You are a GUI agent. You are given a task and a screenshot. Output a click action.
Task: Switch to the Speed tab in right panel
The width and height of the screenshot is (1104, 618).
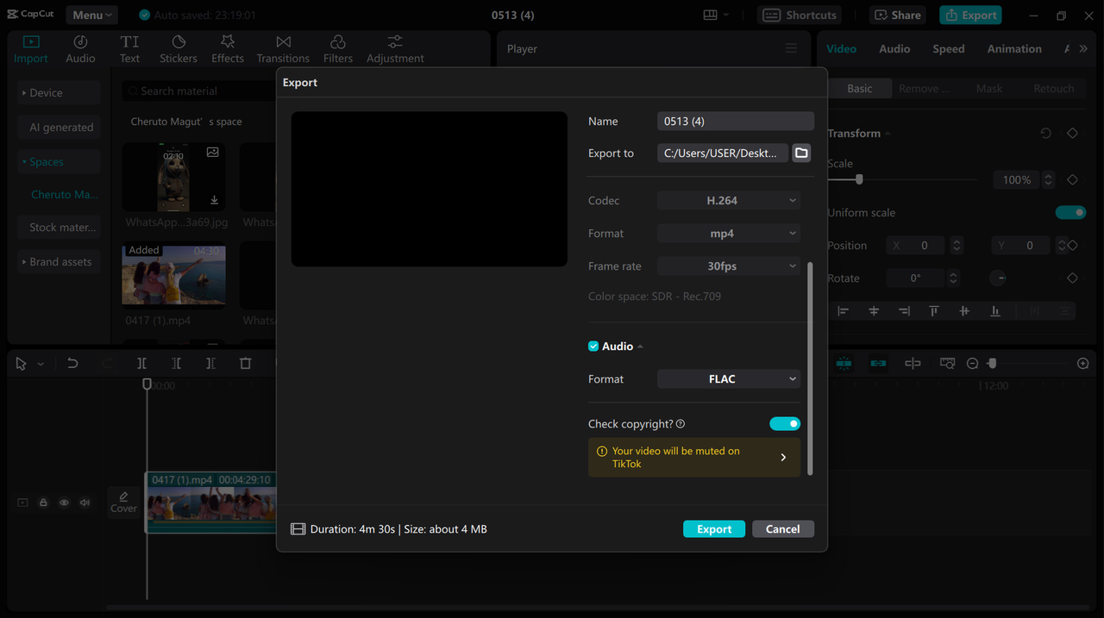[949, 49]
